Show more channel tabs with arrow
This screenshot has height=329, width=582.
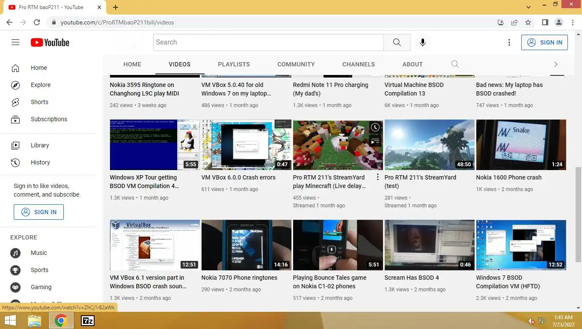pos(556,64)
